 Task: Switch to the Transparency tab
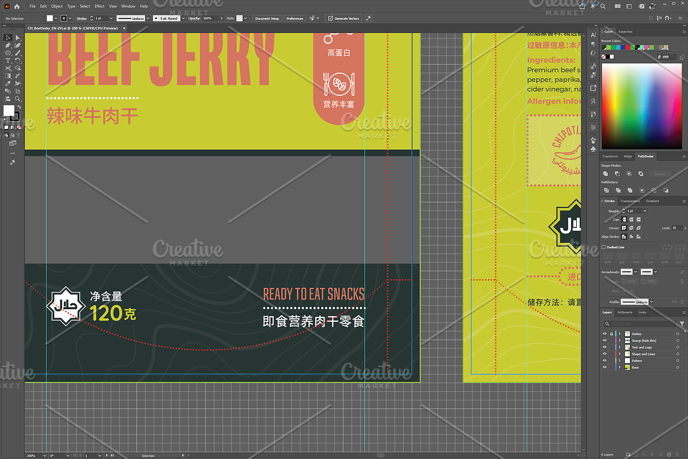pos(630,201)
